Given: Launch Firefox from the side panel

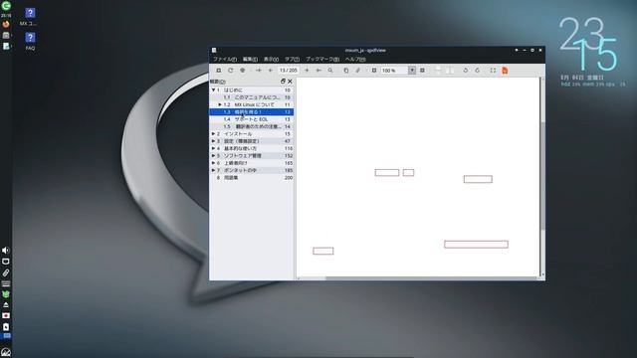Looking at the screenshot, I should pos(6,24).
